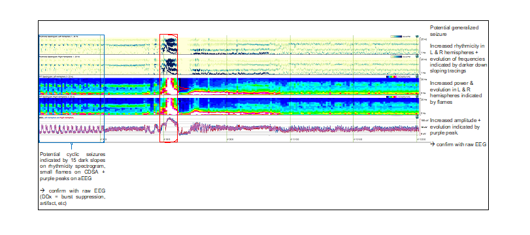Click white flame in left FFT spectrogram
This screenshot has height=235, width=530.
(171, 86)
